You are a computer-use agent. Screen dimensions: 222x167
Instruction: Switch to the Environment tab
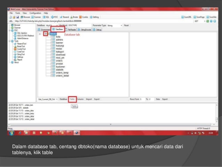pyautogui.click(x=44, y=30)
